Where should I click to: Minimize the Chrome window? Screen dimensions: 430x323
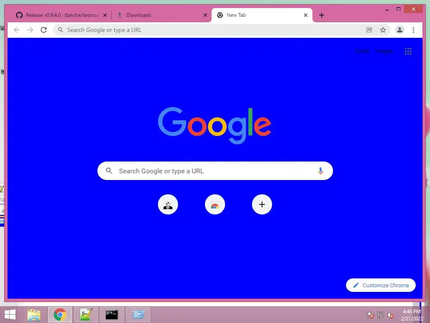pyautogui.click(x=387, y=9)
